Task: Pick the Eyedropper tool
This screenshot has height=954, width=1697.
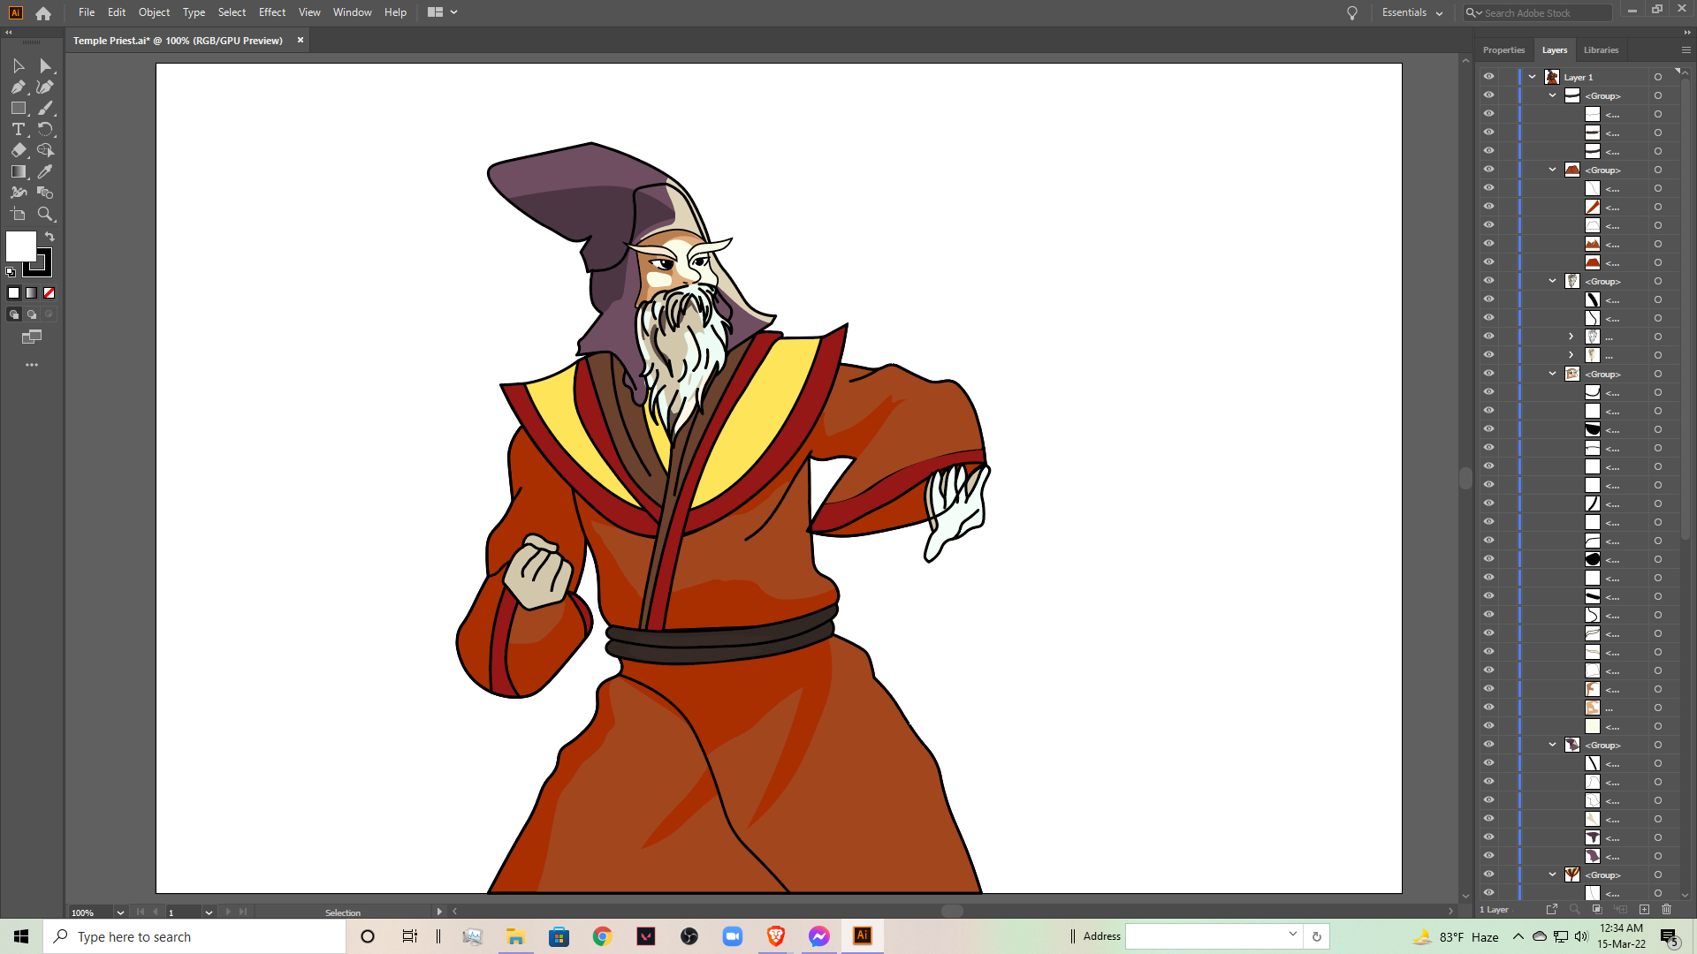Action: [45, 171]
